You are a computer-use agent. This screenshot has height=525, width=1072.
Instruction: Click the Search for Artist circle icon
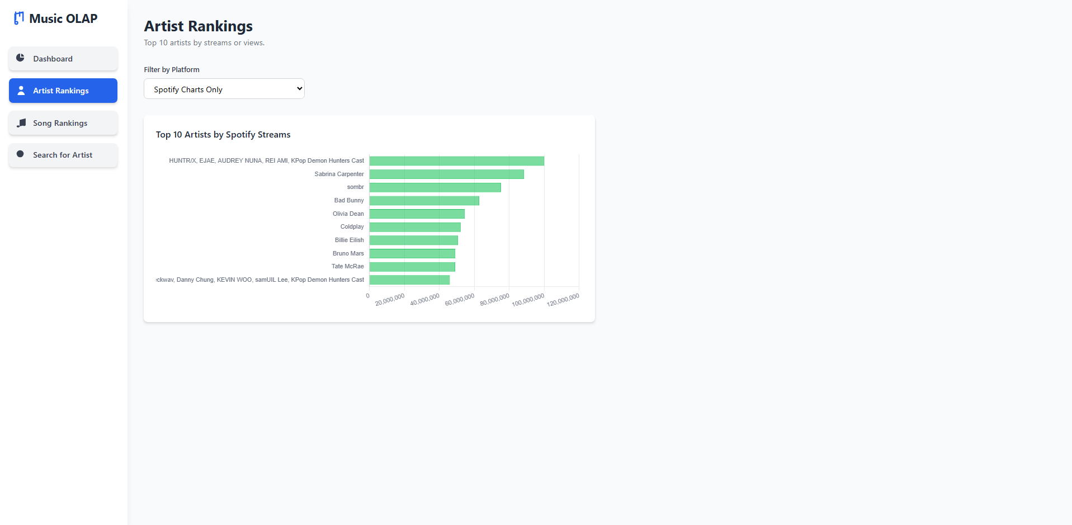coord(21,155)
